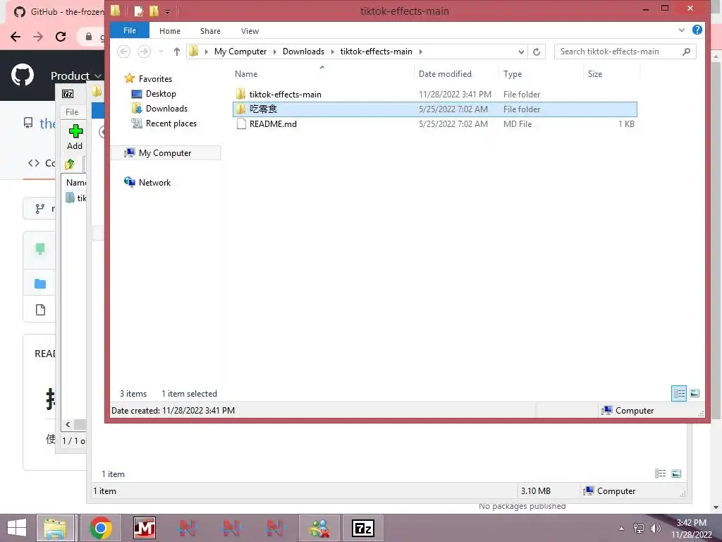Open 7-Zip from the taskbar
Screen dimensions: 722x542
pos(363,528)
